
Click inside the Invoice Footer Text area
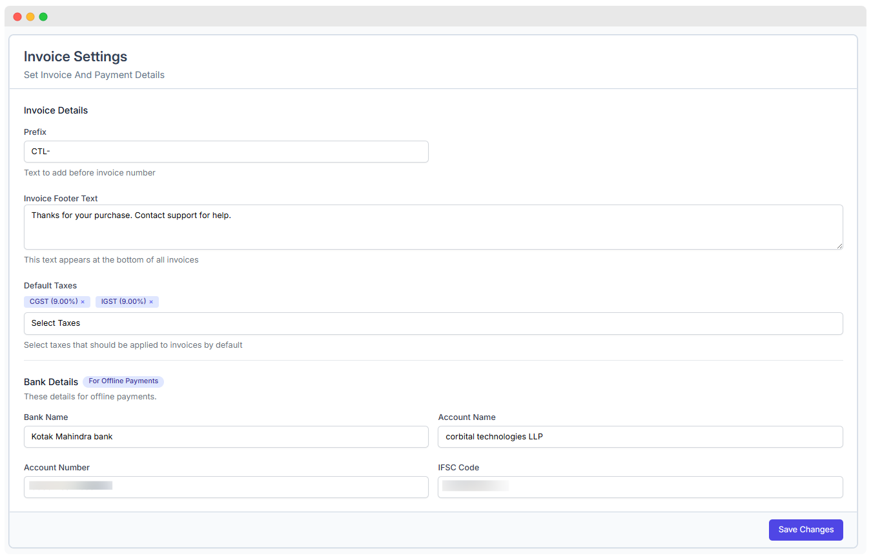pyautogui.click(x=433, y=227)
